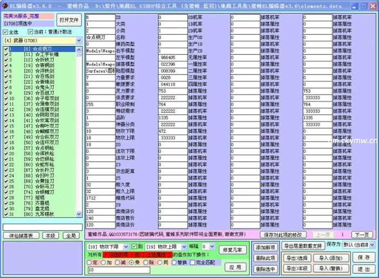Click the 右手模型 model path field
The height and width of the screenshot is (278, 379).
[100, 51]
